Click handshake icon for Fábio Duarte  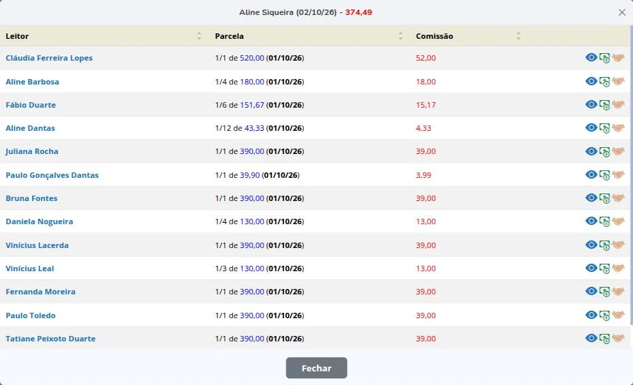pyautogui.click(x=618, y=104)
